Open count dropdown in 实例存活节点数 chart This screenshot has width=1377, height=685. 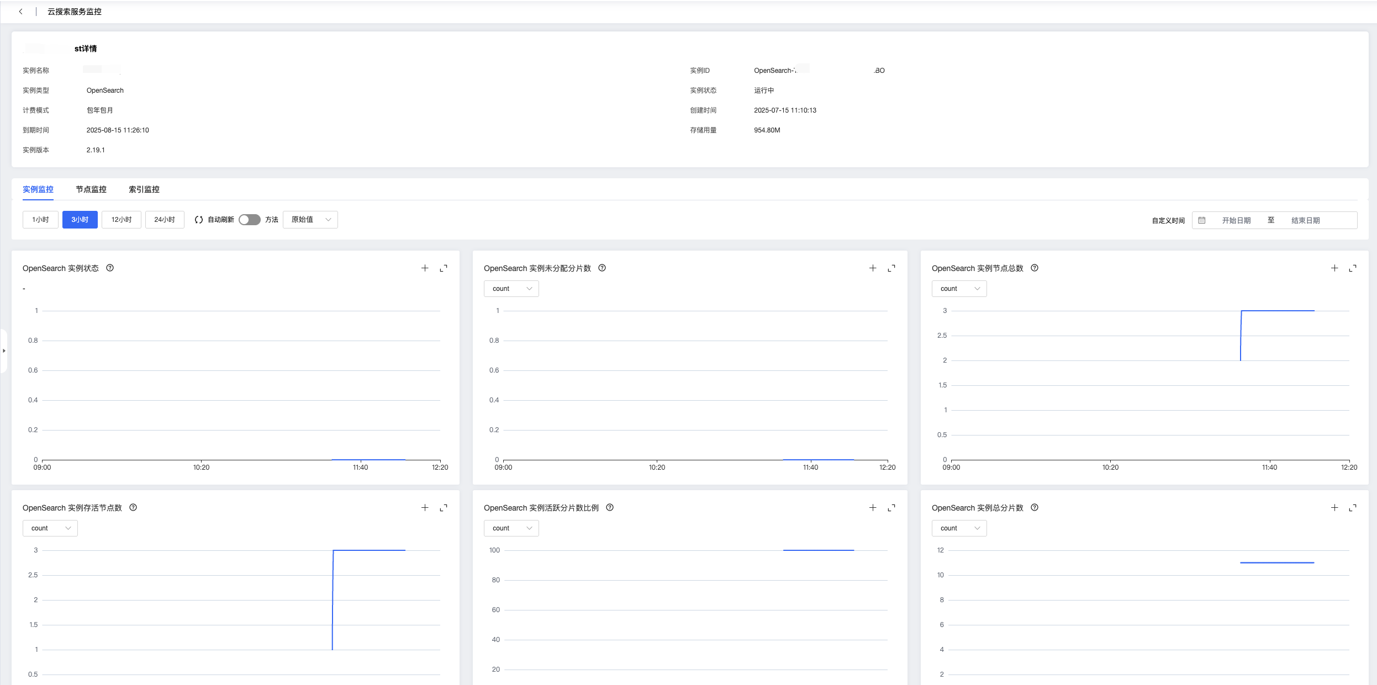(x=50, y=528)
